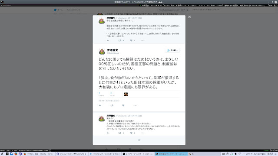Screen dimensions: 278x156
Task: Click author name 深澤諭史 in top tweet
Action: coord(111,18)
